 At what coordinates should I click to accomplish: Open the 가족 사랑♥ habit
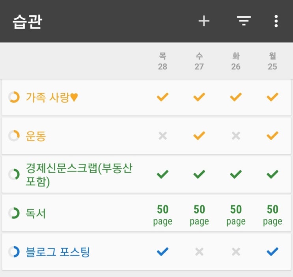52,97
